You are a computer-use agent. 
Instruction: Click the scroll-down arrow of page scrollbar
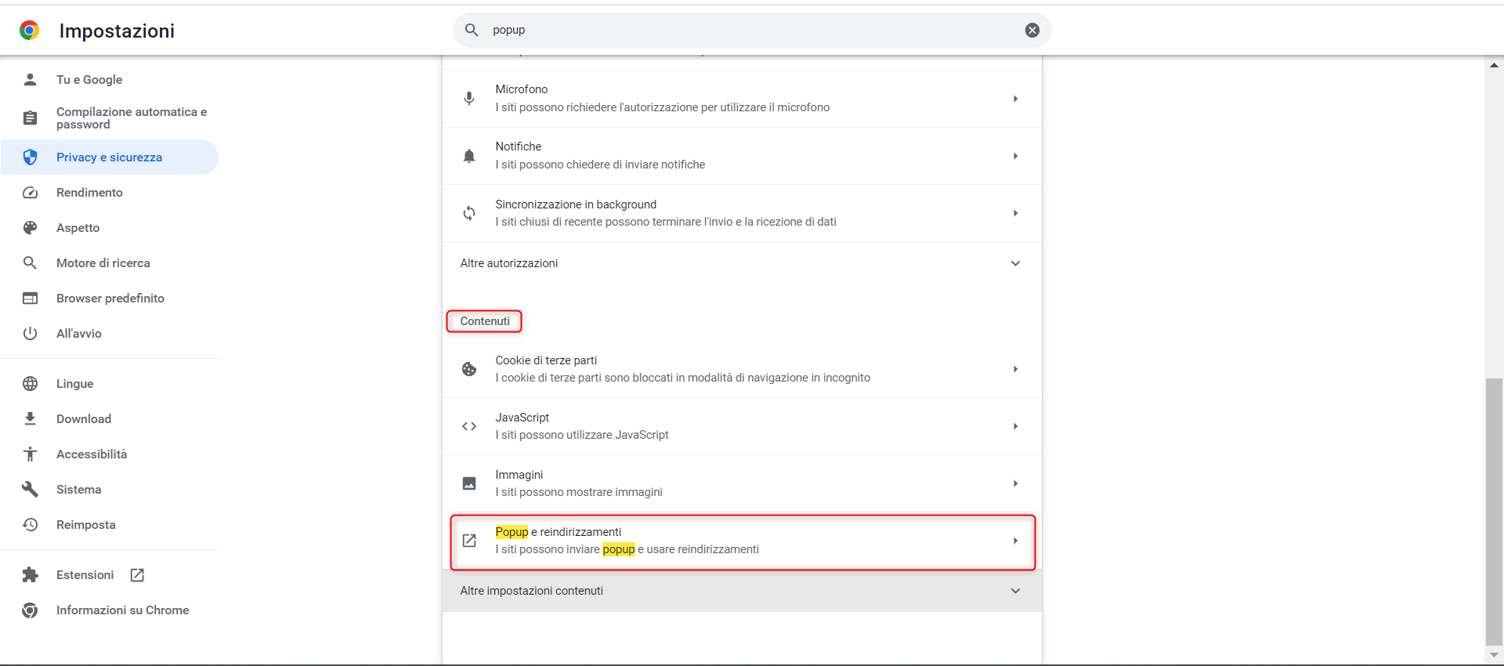pos(1494,655)
